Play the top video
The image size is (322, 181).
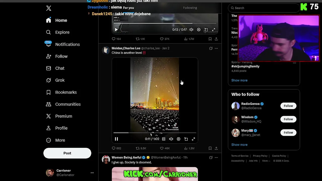tap(116, 29)
